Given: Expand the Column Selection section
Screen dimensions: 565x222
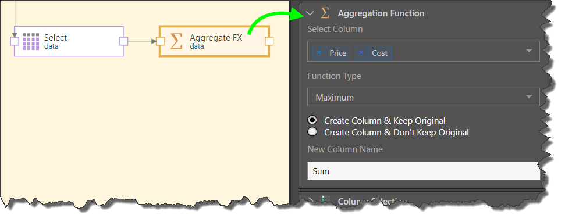Looking at the screenshot, I should click(310, 200).
